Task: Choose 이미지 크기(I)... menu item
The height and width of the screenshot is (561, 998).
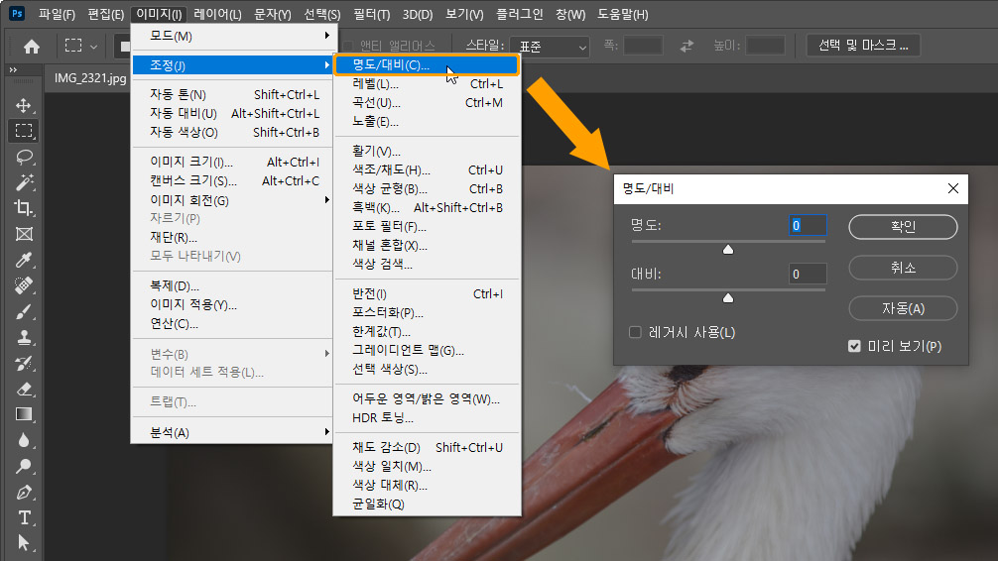Action: pos(233,162)
